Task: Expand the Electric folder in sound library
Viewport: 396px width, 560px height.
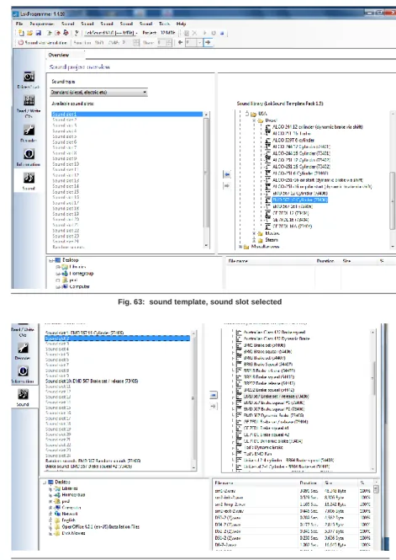Action: (254, 233)
